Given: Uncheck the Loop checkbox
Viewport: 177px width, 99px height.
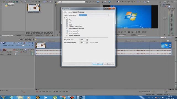Looking at the screenshot, I should 67,24.
